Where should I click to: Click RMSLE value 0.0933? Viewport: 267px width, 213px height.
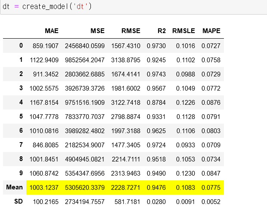tap(186, 145)
